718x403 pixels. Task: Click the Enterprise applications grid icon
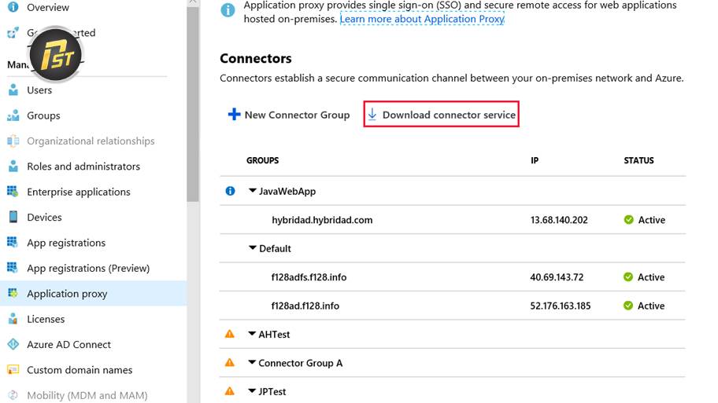point(13,192)
